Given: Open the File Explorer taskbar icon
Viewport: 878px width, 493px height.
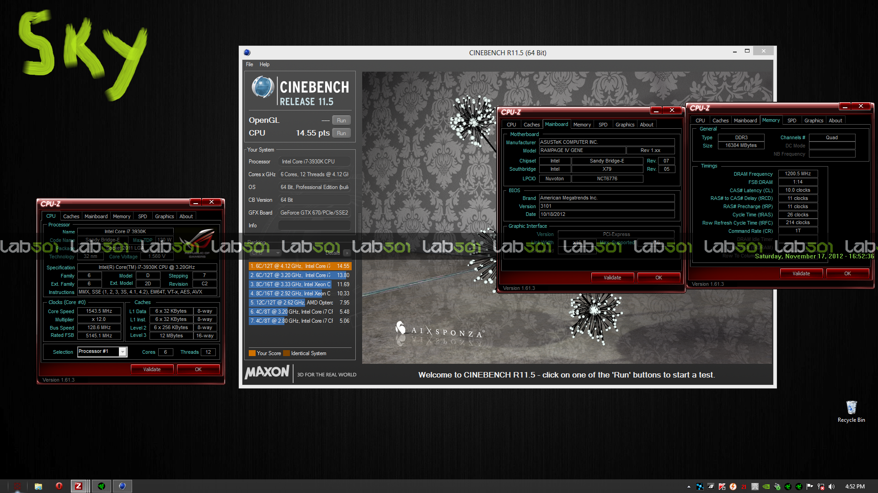Looking at the screenshot, I should [38, 486].
